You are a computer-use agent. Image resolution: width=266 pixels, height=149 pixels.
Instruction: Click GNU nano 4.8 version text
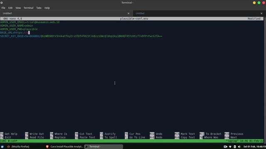pos(12,19)
